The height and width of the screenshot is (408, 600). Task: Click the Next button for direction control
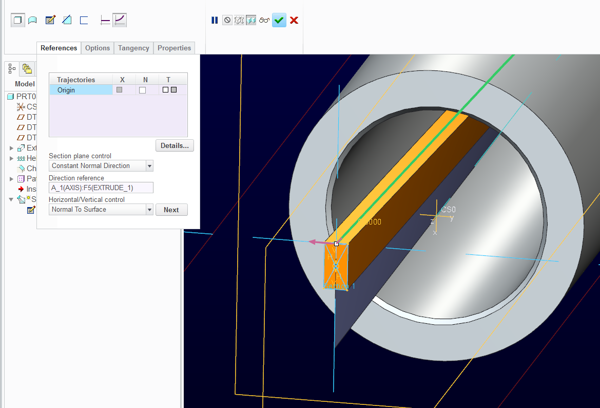pos(171,210)
